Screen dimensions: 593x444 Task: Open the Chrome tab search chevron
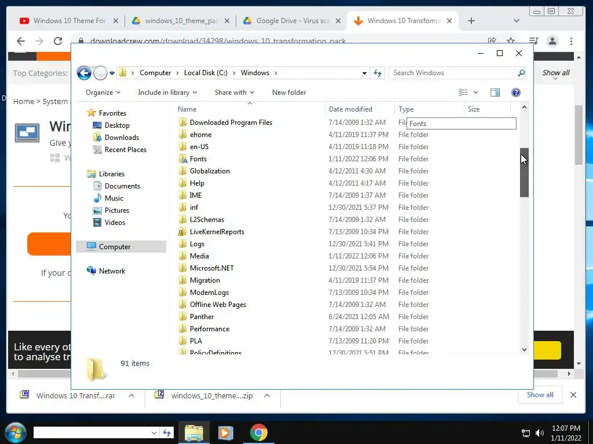(x=516, y=21)
